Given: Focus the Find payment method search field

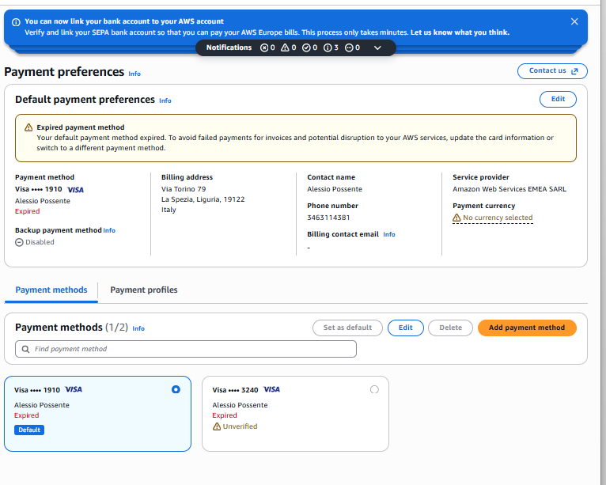Looking at the screenshot, I should point(185,349).
